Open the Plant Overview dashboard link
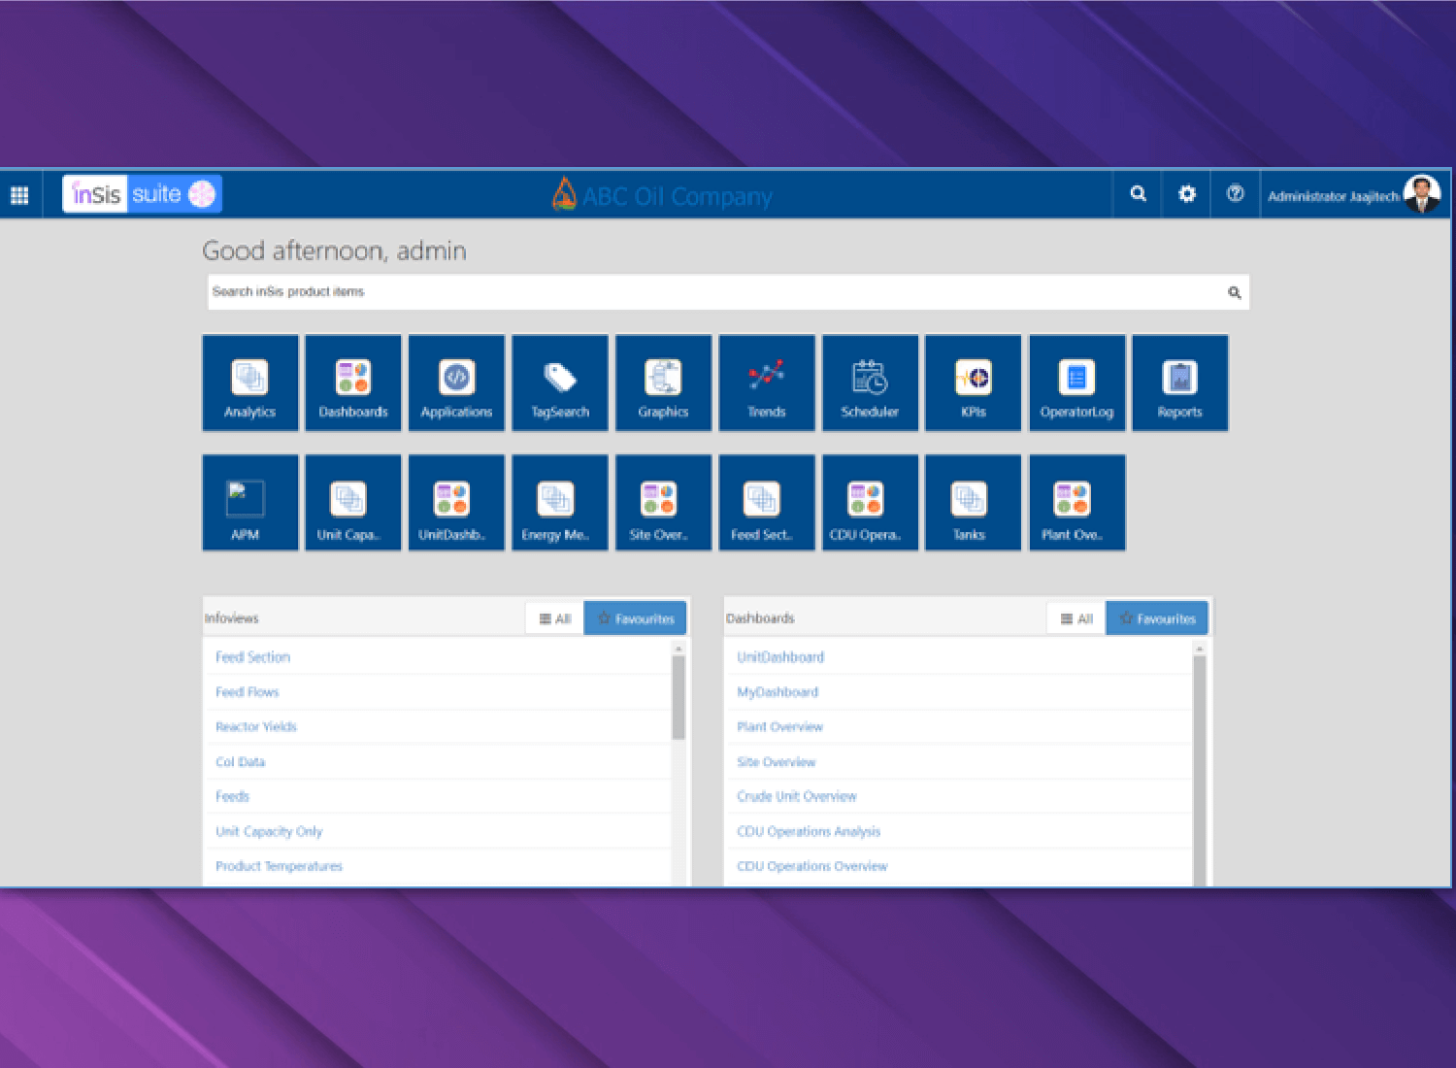Screen dimensions: 1456x1068 [x=779, y=726]
